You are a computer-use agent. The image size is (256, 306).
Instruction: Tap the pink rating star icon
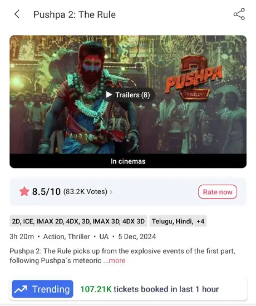point(24,191)
